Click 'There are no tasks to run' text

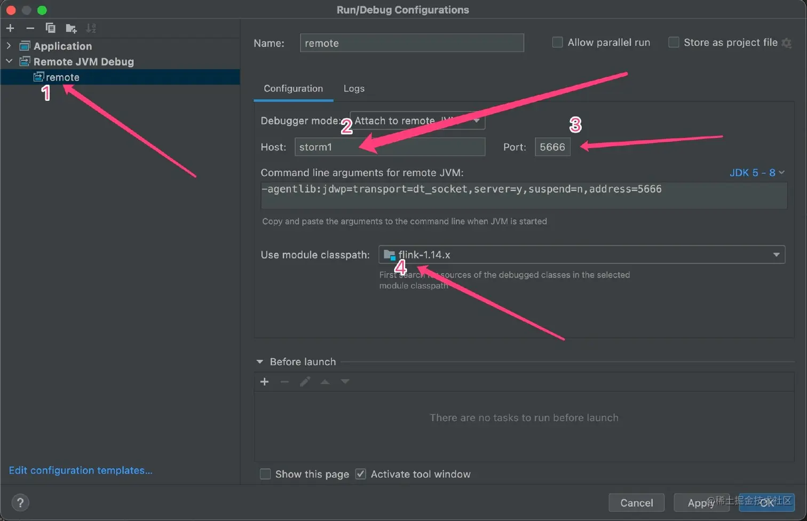(524, 417)
